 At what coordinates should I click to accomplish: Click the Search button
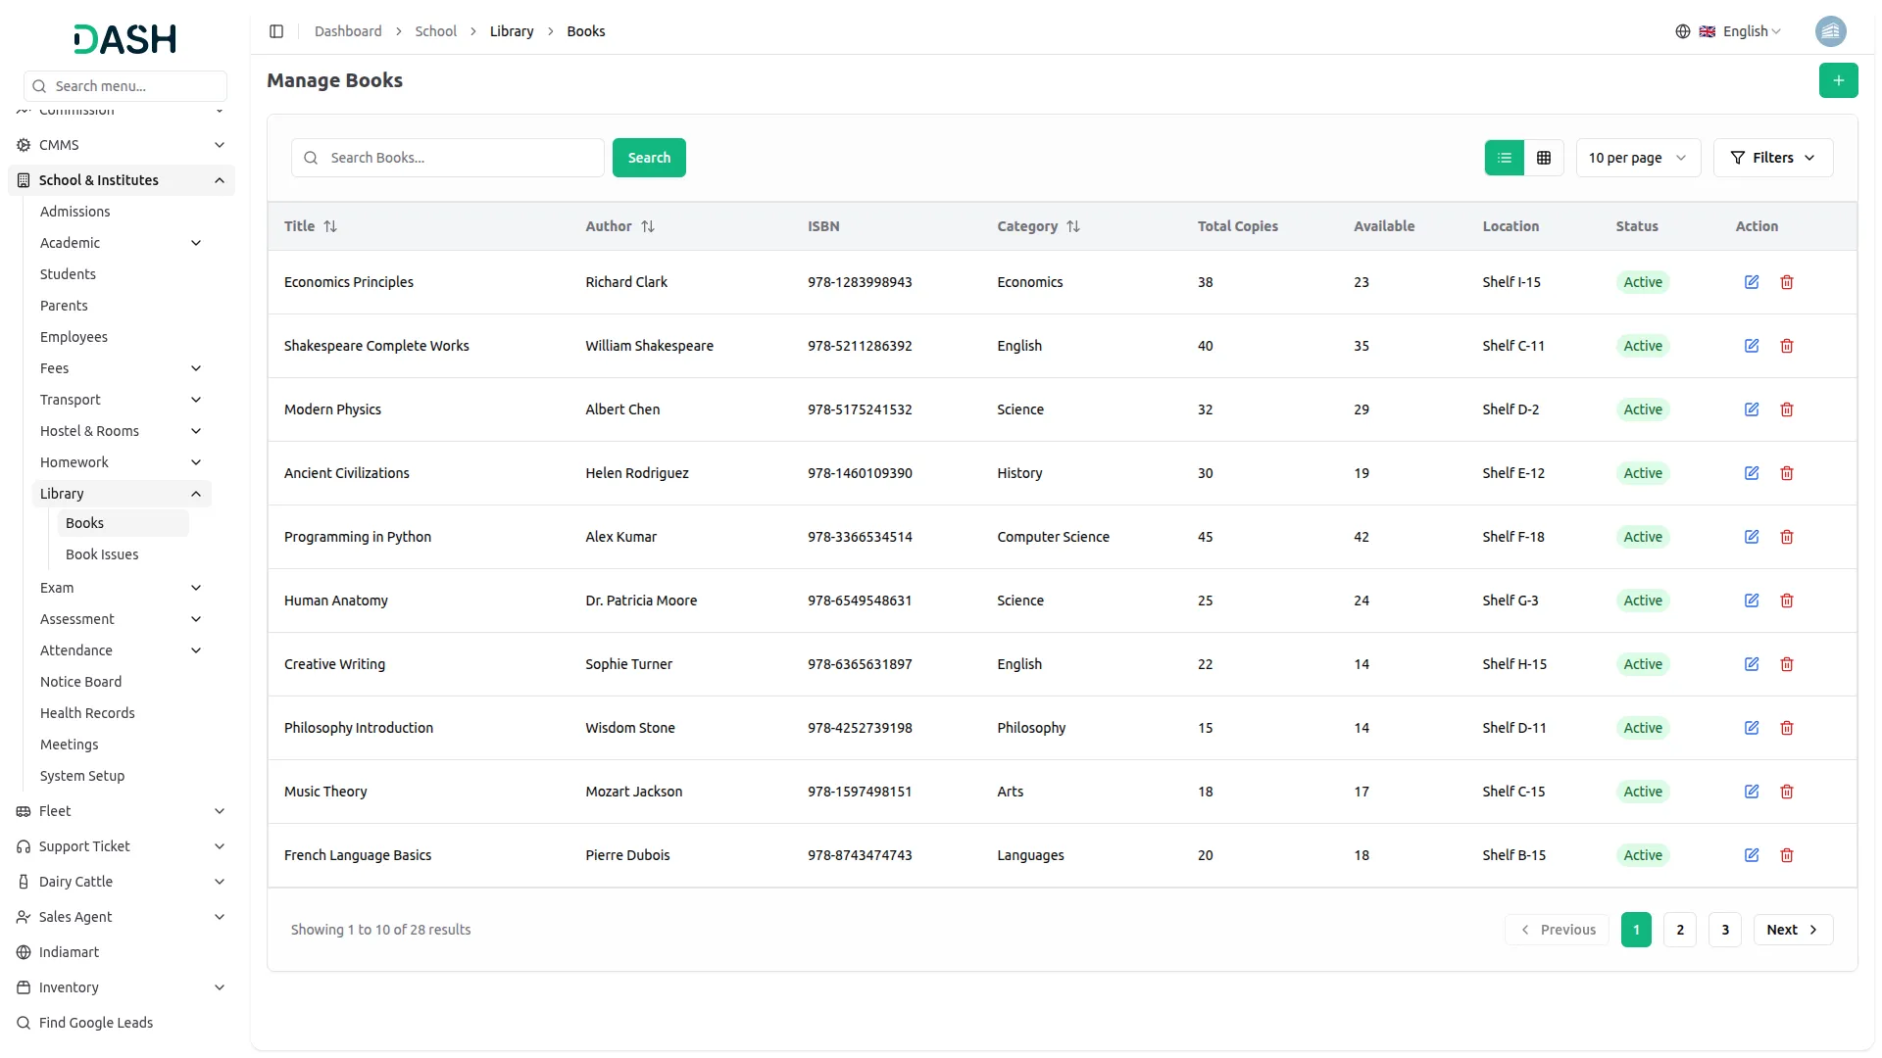coord(649,158)
